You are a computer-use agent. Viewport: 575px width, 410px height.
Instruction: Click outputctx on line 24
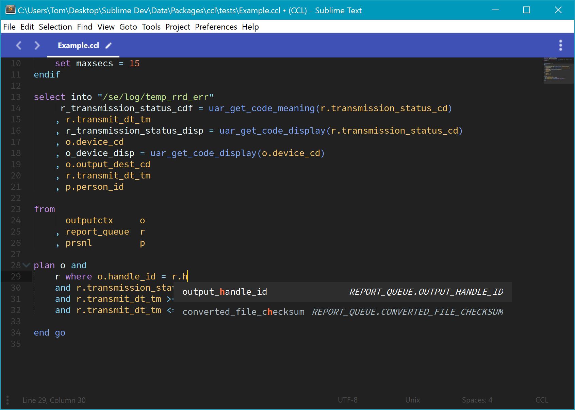(x=89, y=221)
